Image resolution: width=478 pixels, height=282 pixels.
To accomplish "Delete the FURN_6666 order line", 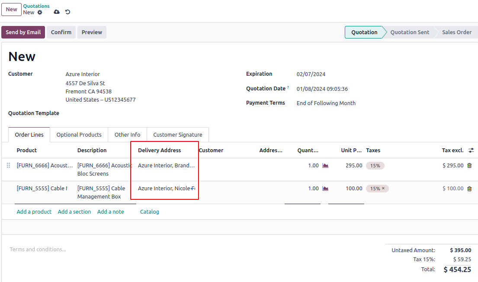I will click(469, 166).
